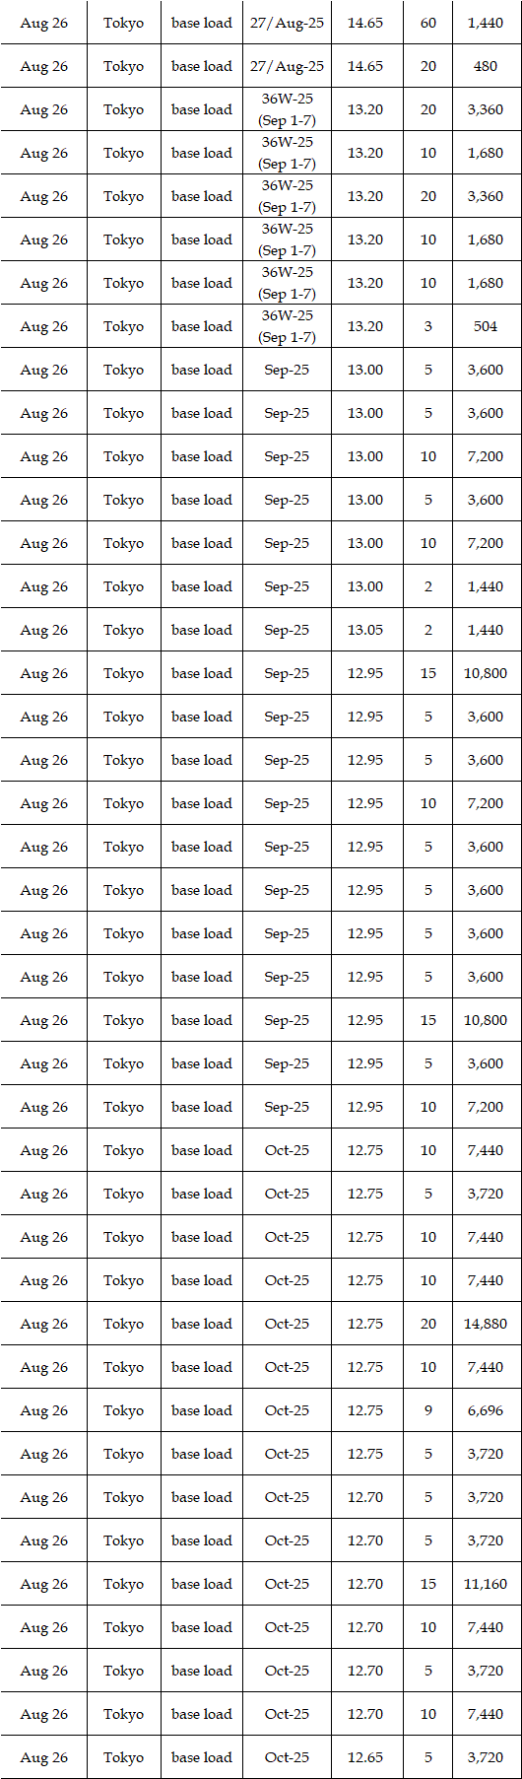Select Oct-25 period in the 12.65 row
The image size is (522, 1779).
[x=287, y=1757]
